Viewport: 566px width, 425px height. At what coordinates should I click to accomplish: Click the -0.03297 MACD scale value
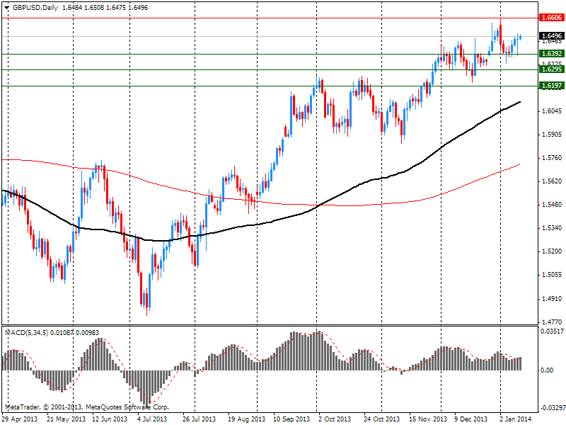click(x=552, y=408)
